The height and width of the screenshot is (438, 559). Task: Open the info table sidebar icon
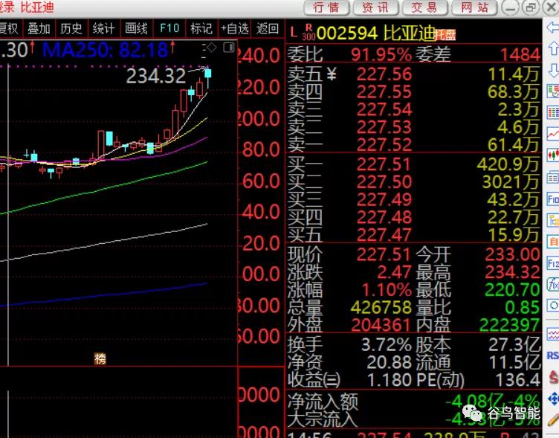tap(553, 177)
